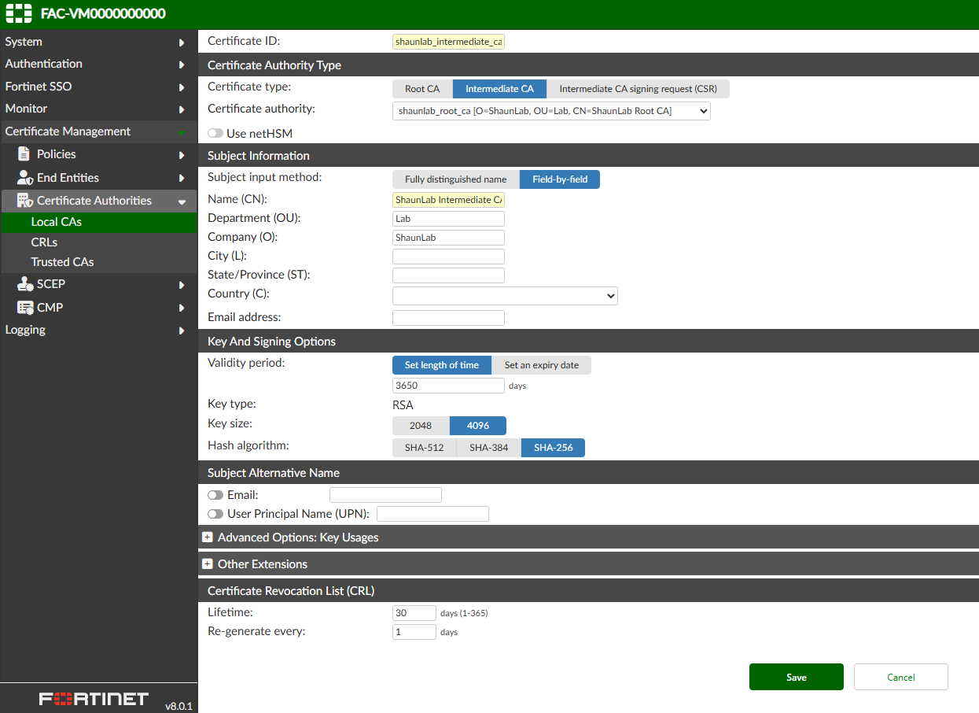Choose Field-by-field input method
The height and width of the screenshot is (713, 979).
click(x=560, y=179)
